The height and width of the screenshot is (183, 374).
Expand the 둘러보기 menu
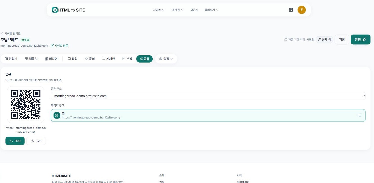point(212,10)
